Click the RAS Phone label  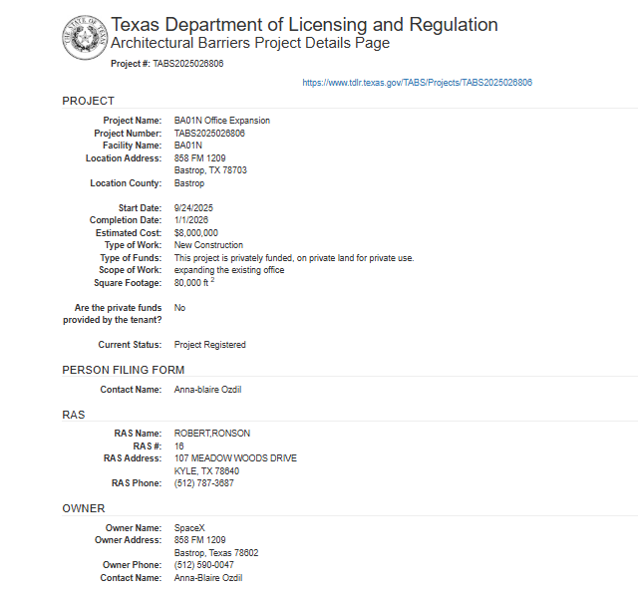[137, 483]
